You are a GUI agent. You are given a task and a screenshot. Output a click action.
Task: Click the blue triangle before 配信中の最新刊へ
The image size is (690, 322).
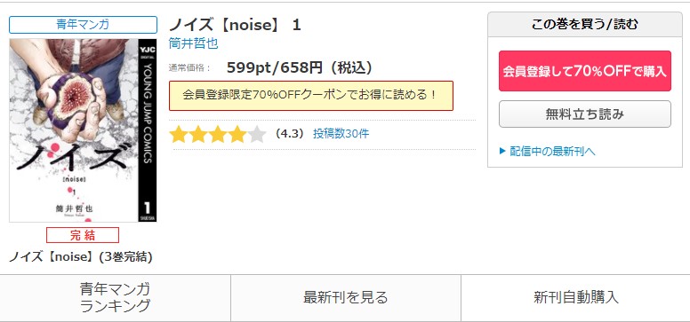(x=503, y=152)
